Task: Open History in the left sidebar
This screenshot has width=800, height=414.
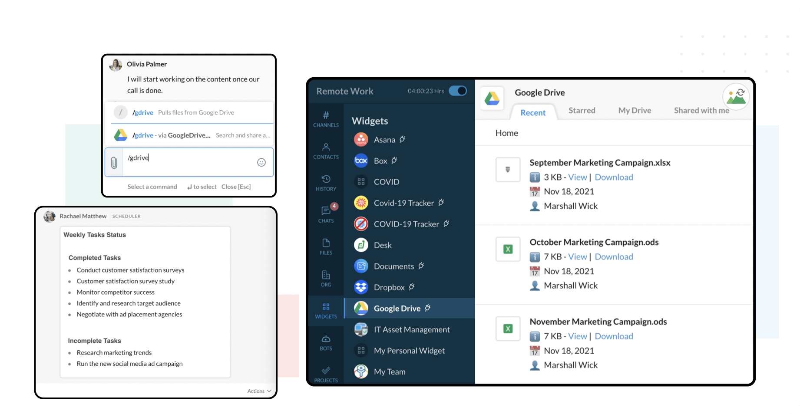Action: point(326,183)
